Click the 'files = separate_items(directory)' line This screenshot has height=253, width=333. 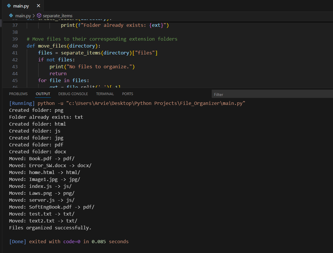coord(98,53)
